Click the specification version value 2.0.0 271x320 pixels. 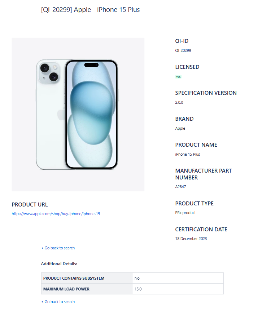click(179, 102)
